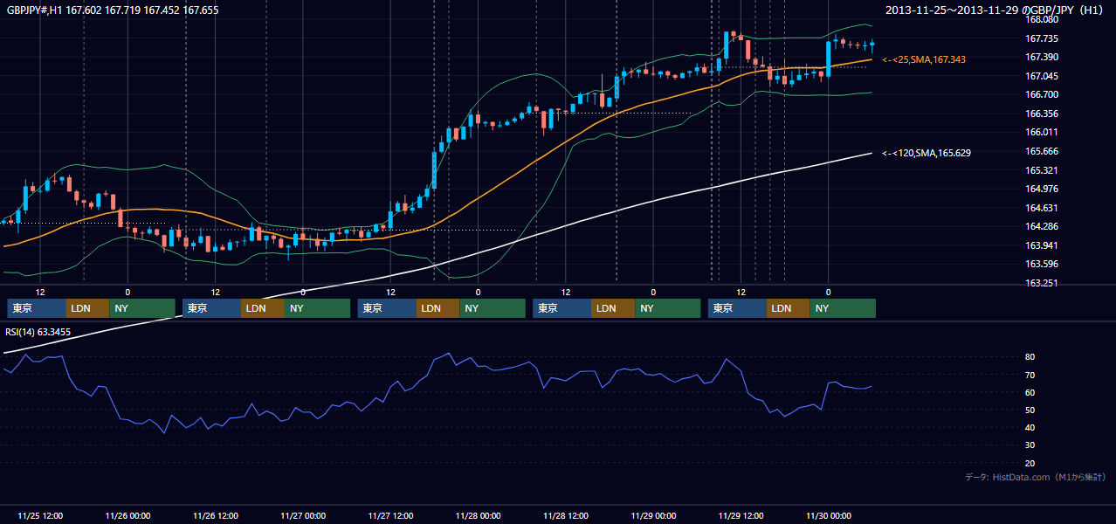
Task: Click the 11/25 12:00 time axis label
Action: (40, 515)
